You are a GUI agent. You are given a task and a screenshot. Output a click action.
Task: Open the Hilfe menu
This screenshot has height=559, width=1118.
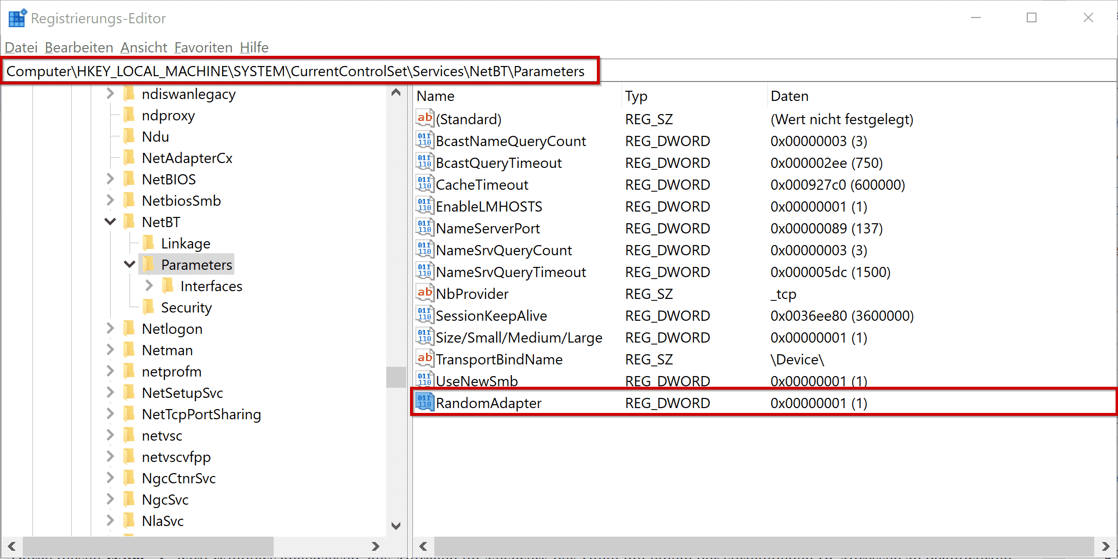click(254, 48)
